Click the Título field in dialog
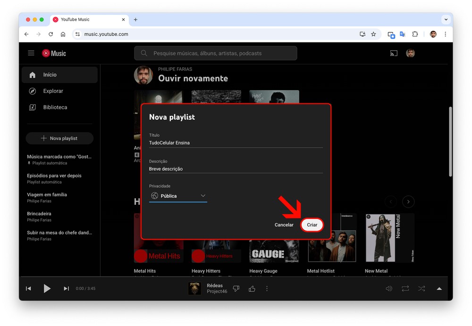The height and width of the screenshot is (326, 472). (236, 142)
